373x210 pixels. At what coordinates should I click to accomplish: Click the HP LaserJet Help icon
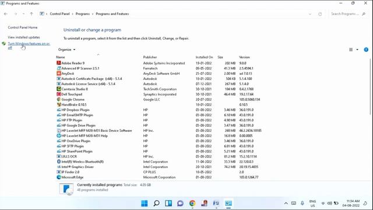[58, 136]
